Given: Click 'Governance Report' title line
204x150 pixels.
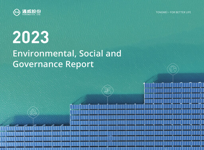Looking at the screenshot, I should 53,64.
